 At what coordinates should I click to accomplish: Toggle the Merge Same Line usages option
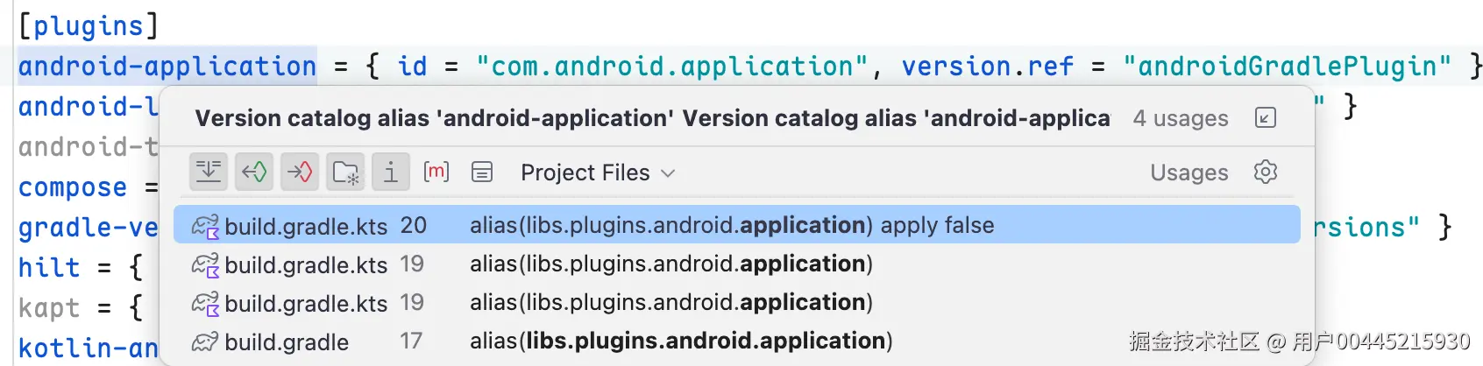click(x=209, y=172)
